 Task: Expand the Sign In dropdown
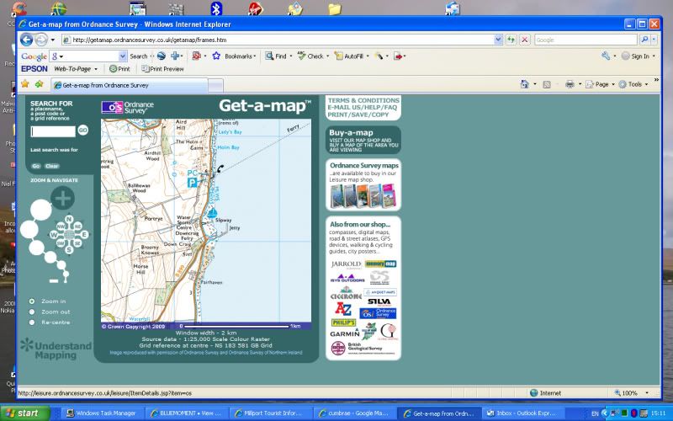click(654, 56)
